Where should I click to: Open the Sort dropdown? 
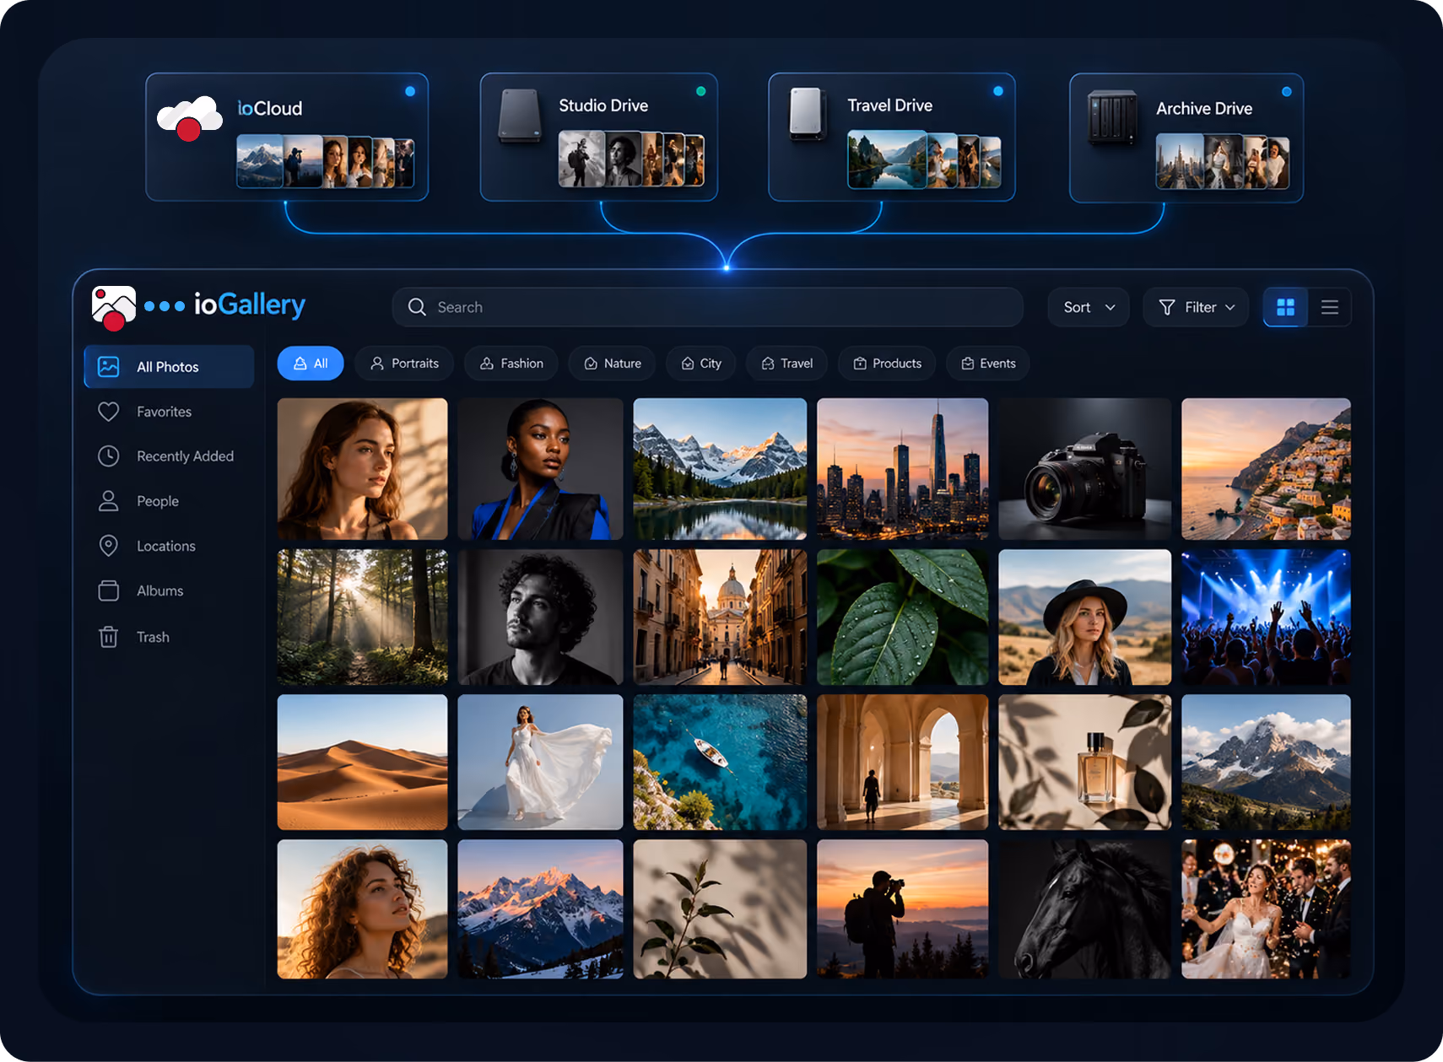pyautogui.click(x=1089, y=307)
